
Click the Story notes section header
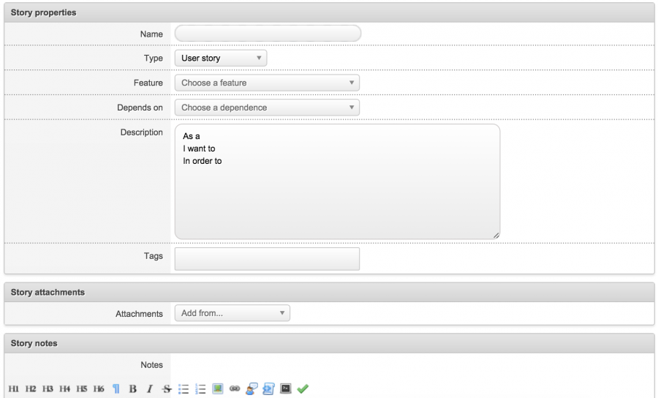pyautogui.click(x=330, y=343)
